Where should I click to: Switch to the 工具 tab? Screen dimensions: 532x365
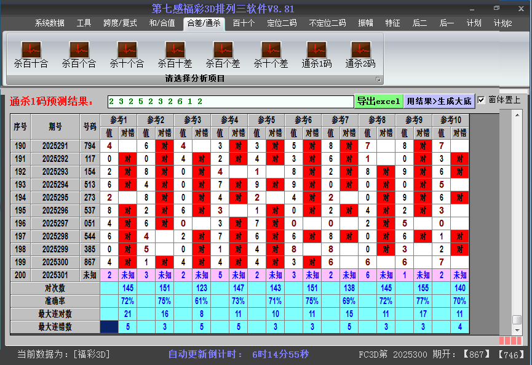[x=84, y=23]
